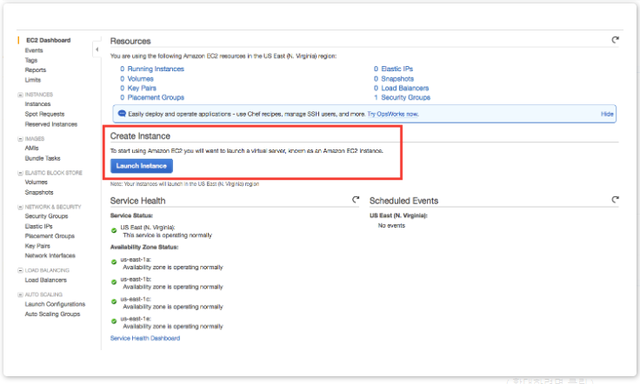Open Placement Groups in the sidebar

[50, 235]
